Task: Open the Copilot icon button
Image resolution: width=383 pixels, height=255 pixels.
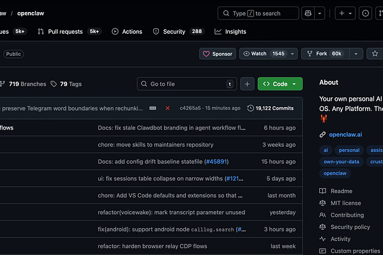Action: pos(308,13)
